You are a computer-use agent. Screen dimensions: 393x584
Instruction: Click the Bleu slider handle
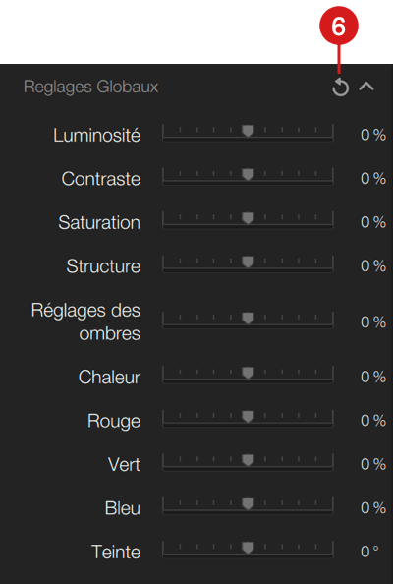tap(248, 504)
